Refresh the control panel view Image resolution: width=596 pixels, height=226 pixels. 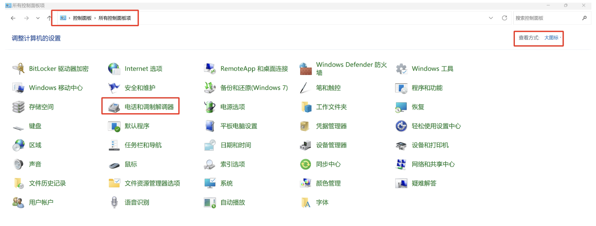(x=504, y=18)
